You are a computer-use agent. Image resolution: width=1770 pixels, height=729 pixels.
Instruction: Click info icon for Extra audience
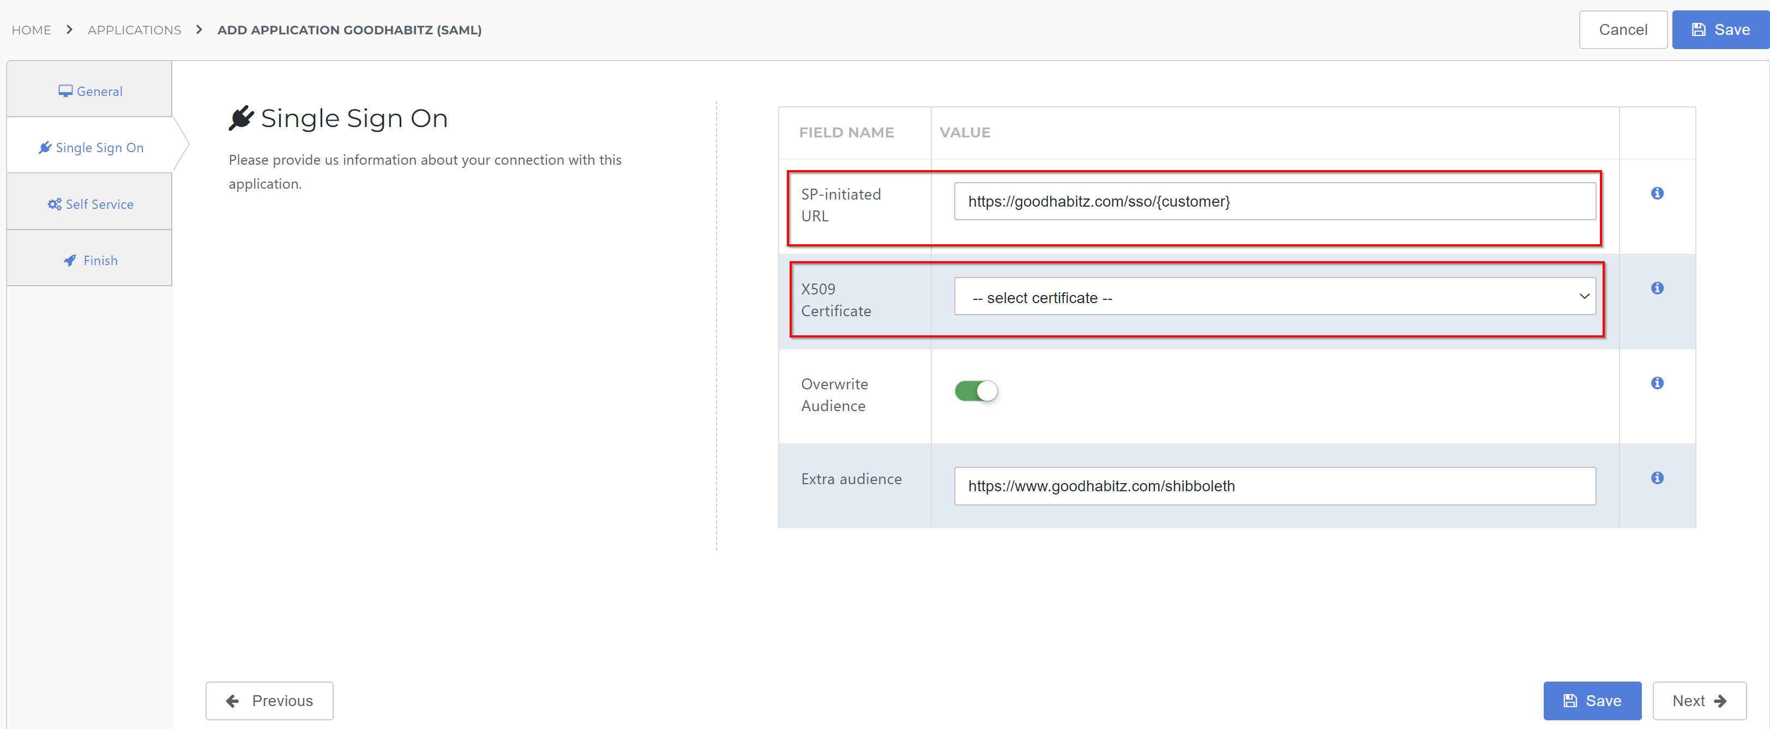(1657, 478)
